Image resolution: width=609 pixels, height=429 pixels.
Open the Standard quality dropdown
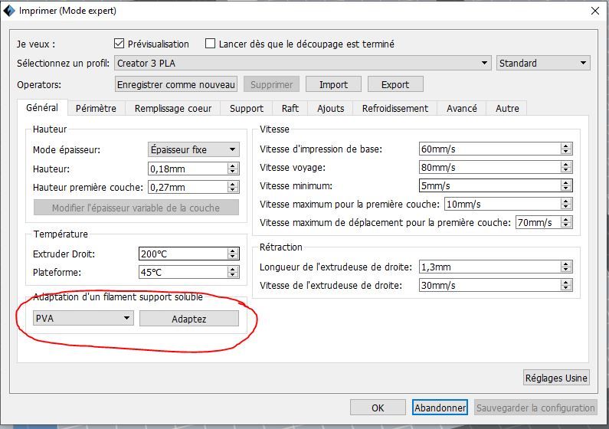[x=543, y=63]
